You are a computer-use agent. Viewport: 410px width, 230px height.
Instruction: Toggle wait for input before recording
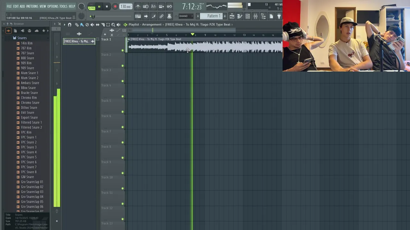coord(145,6)
